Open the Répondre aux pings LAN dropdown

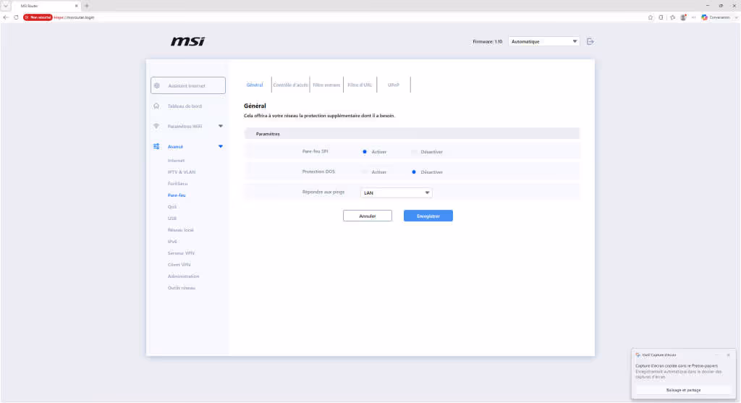pyautogui.click(x=396, y=192)
